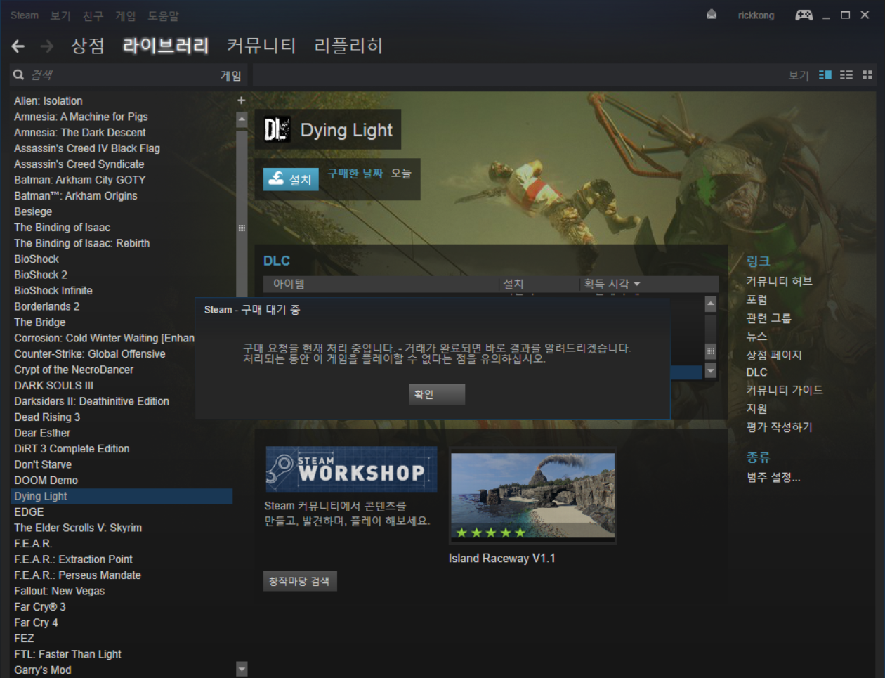Open the Island Raceway V1.1 thumbnail
885x678 pixels.
click(532, 495)
